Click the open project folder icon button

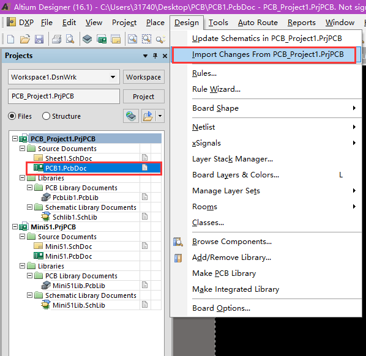tap(148, 116)
